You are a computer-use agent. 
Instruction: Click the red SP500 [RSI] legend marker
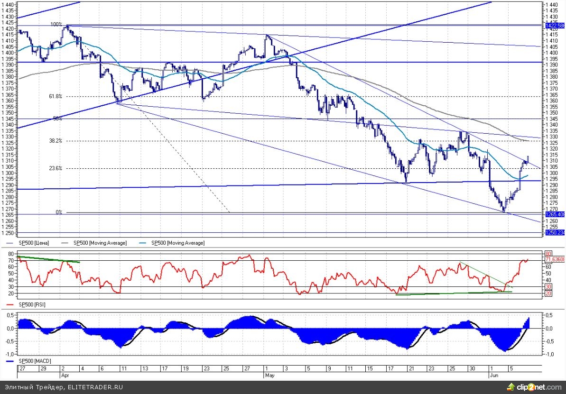(x=9, y=304)
